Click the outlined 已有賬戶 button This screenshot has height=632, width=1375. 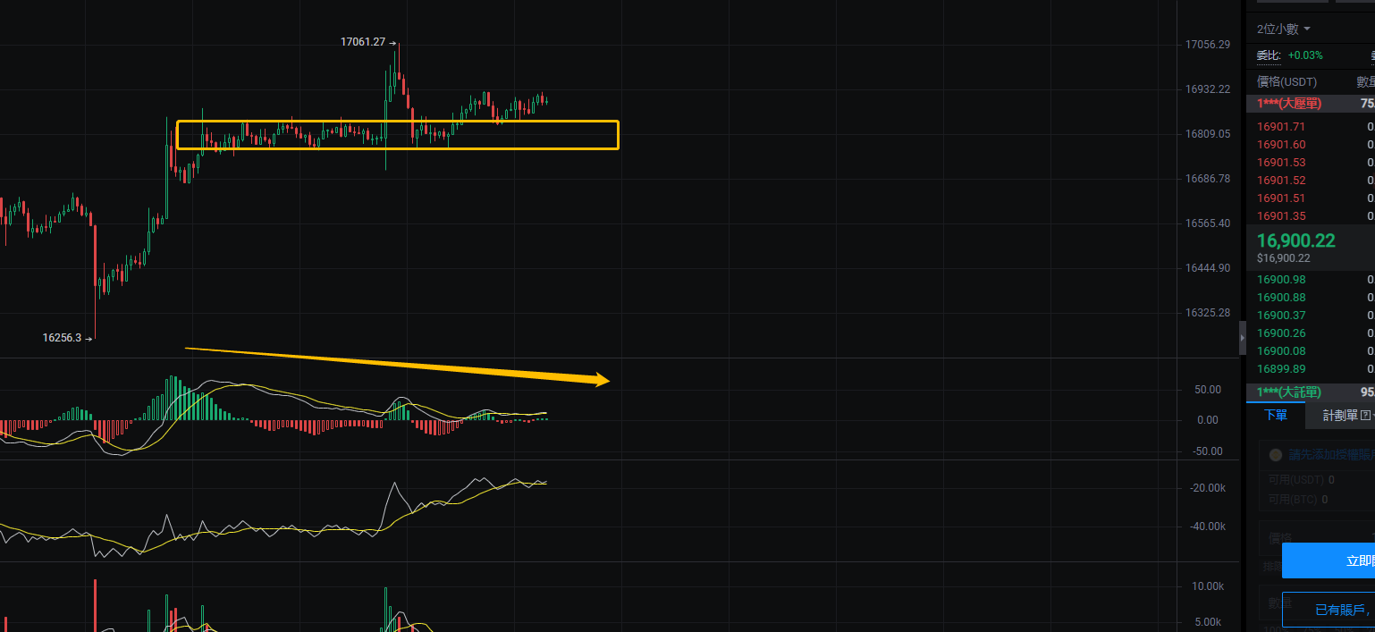coord(1329,610)
